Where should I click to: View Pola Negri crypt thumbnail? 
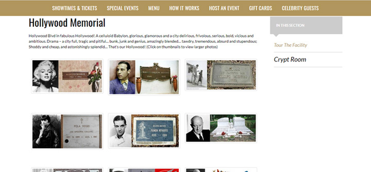(x=67, y=131)
